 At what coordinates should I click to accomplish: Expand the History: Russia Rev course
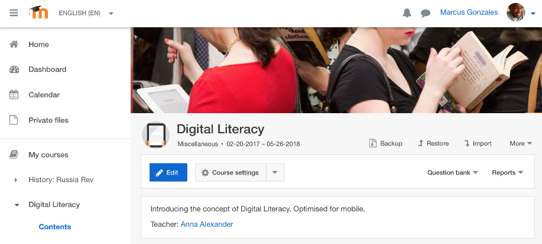16,180
